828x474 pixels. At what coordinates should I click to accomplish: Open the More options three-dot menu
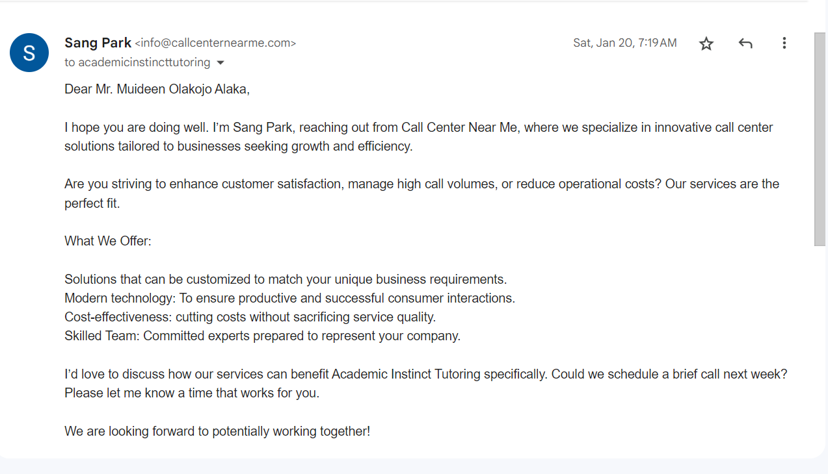[784, 44]
